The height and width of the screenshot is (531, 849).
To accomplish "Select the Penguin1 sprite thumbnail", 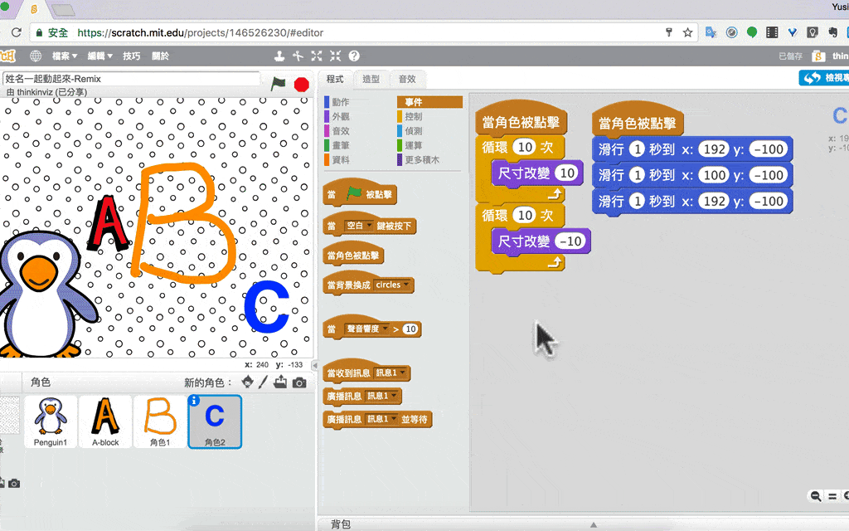I will (51, 421).
